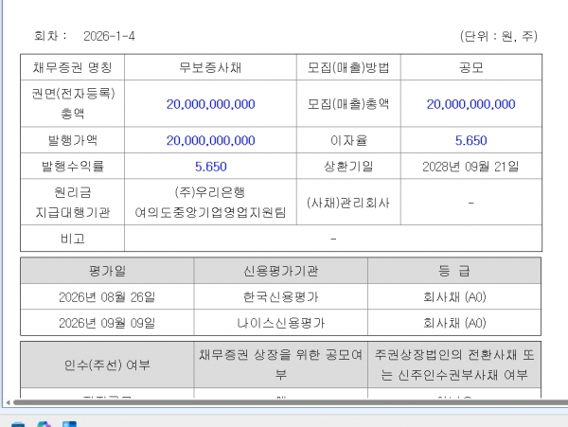The image size is (568, 427).
Task: Click the '등 급' column header
Action: (x=454, y=271)
